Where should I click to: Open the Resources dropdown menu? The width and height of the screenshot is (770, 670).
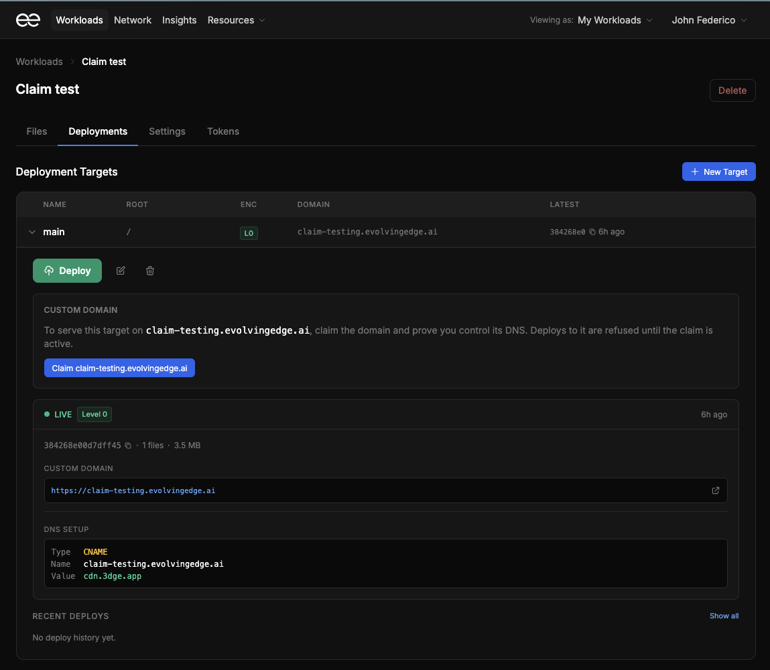pyautogui.click(x=236, y=20)
